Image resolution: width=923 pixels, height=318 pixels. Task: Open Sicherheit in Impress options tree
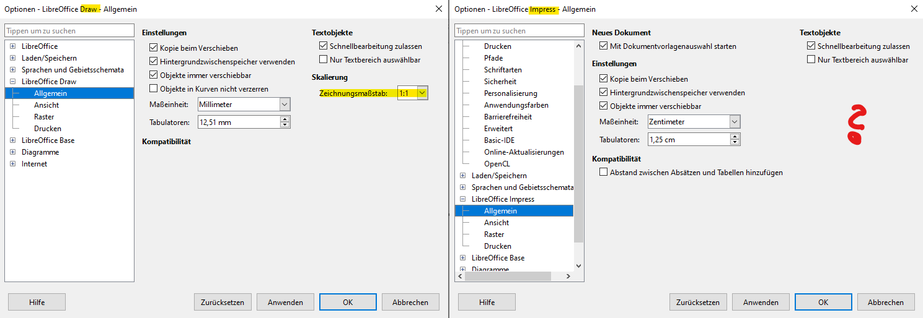point(500,82)
